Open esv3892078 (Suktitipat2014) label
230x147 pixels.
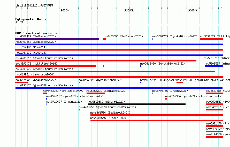(36, 64)
